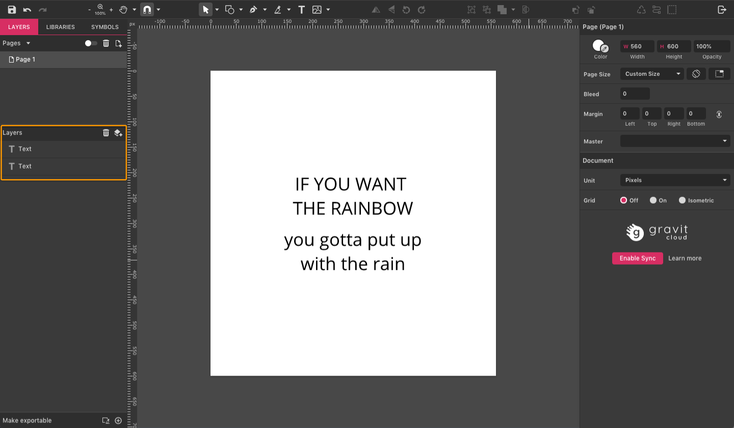
Task: Select the first Text layer
Action: tap(63, 149)
